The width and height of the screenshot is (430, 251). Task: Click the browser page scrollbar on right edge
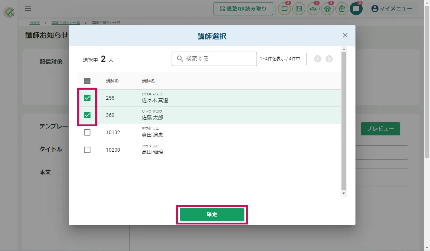[427, 82]
